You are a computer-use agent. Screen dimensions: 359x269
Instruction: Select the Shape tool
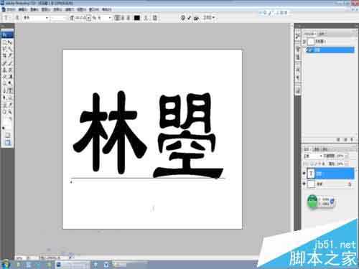click(10, 98)
